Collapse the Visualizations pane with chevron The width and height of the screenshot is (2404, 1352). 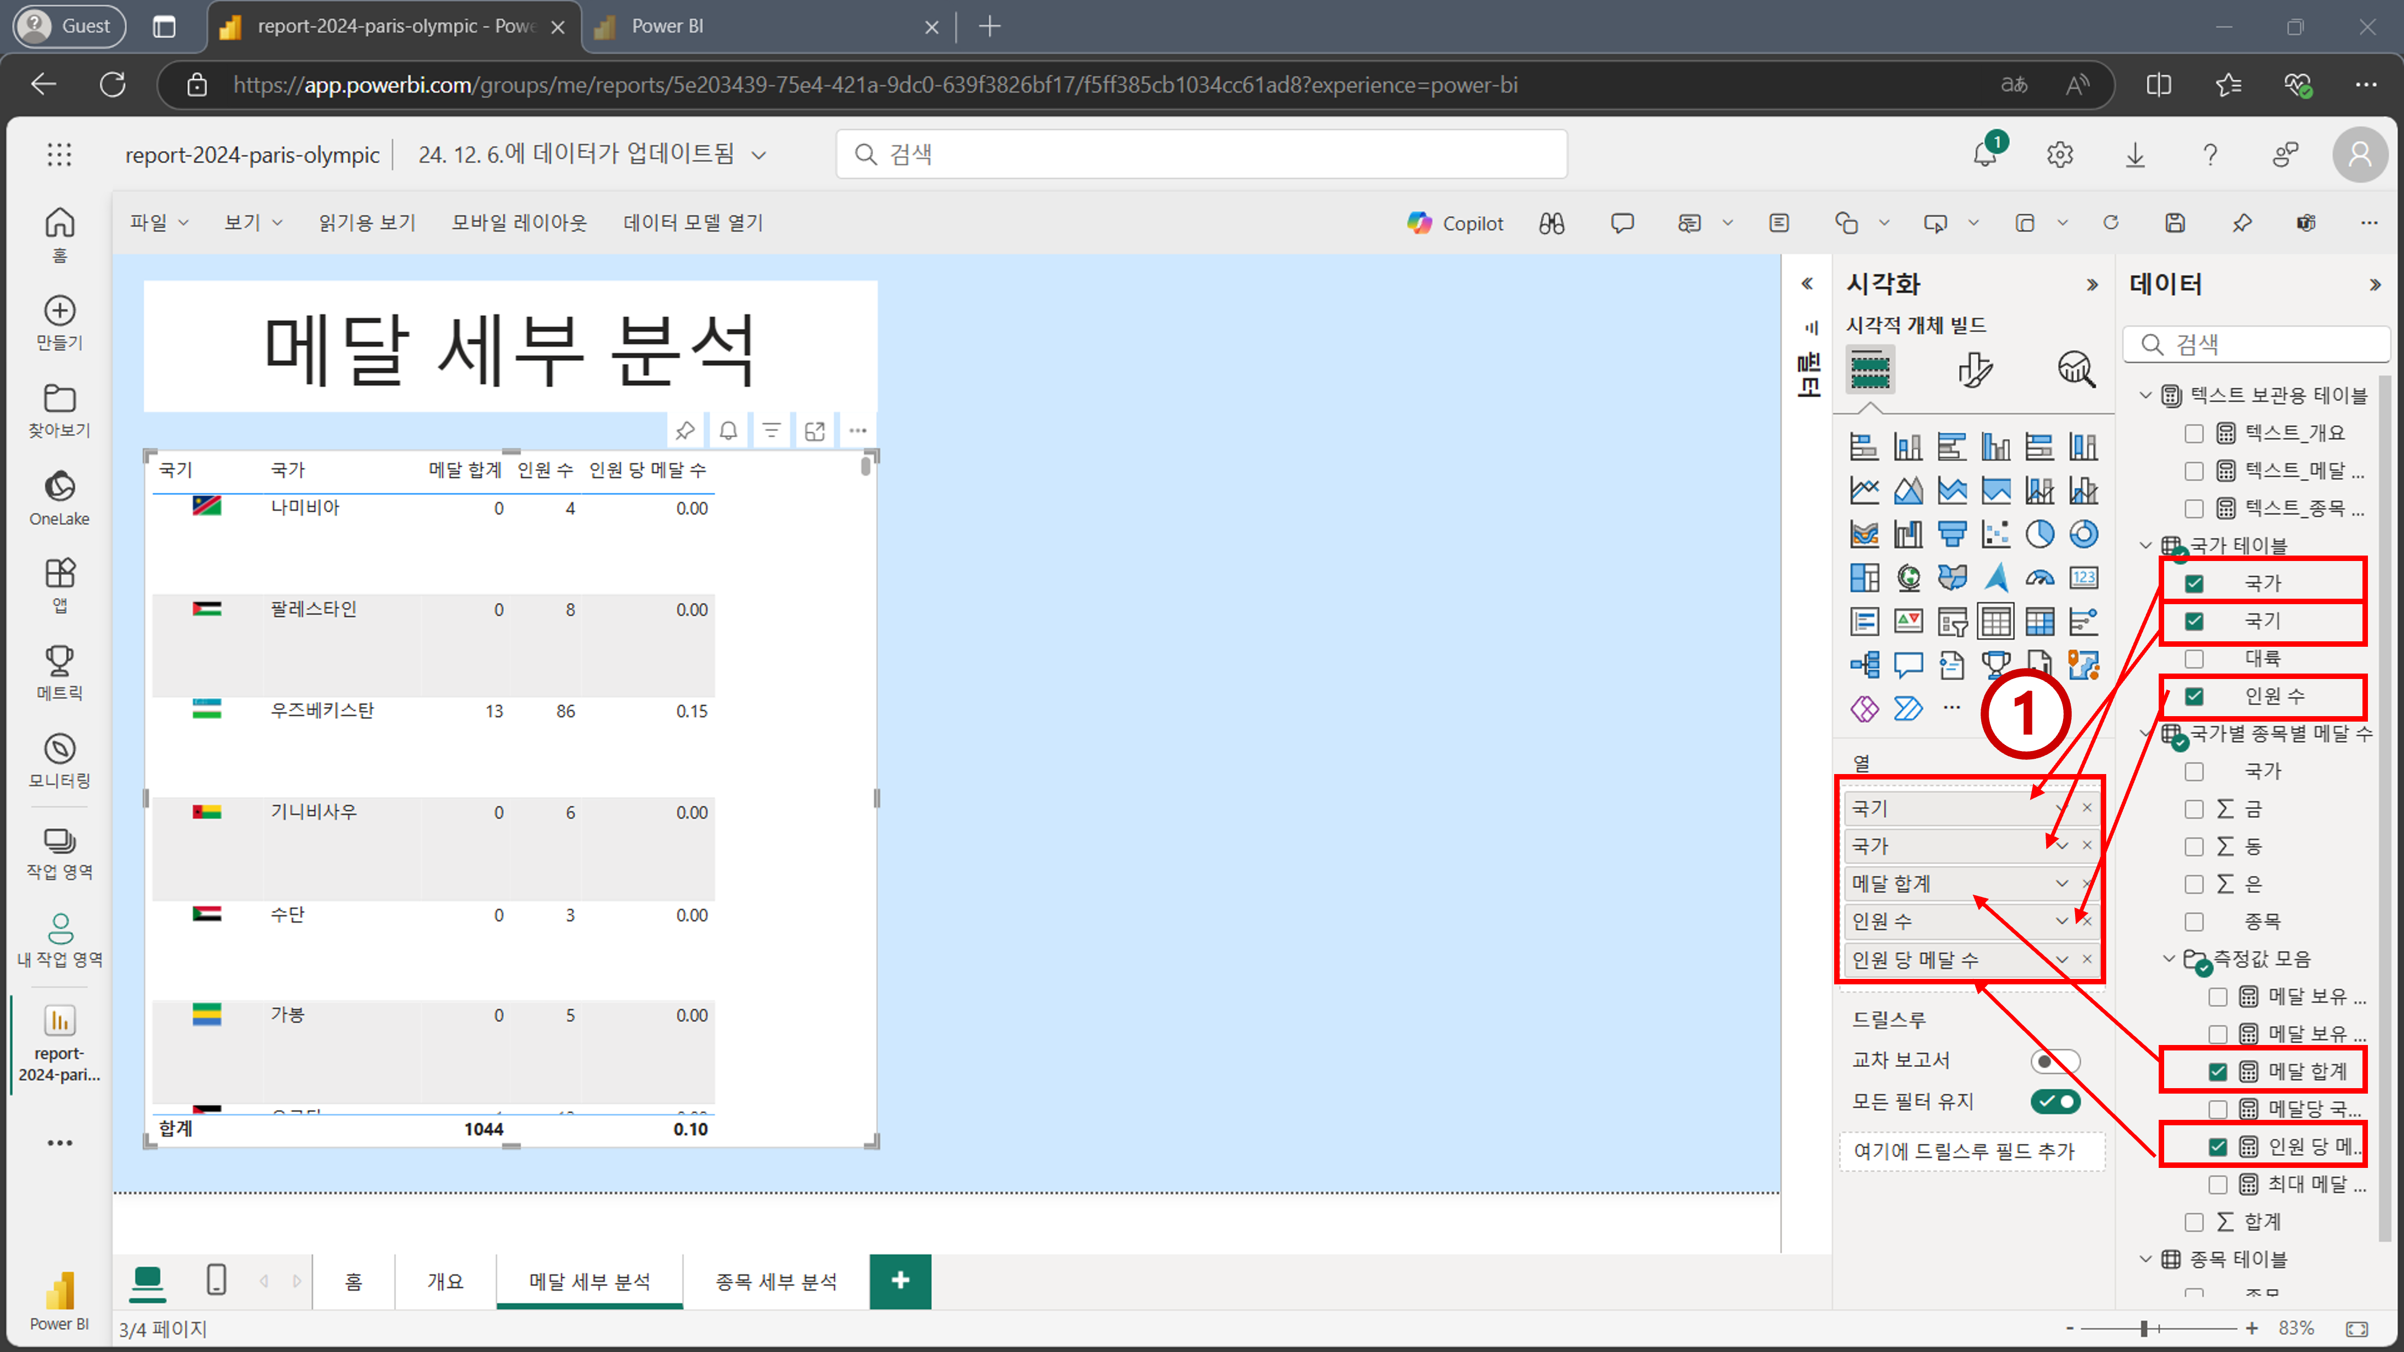point(2091,285)
